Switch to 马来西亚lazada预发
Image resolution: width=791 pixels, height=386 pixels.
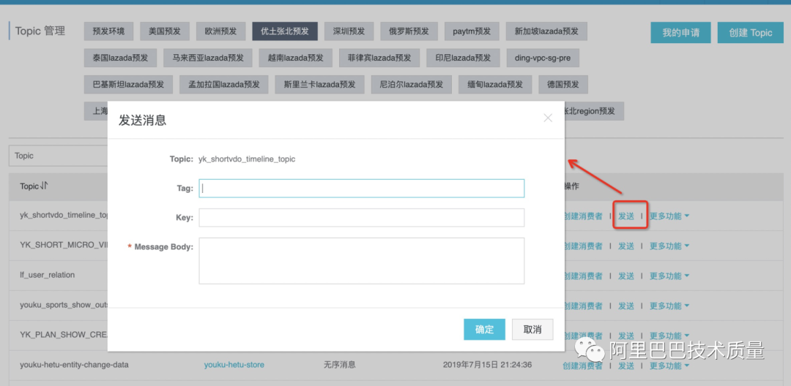(208, 58)
